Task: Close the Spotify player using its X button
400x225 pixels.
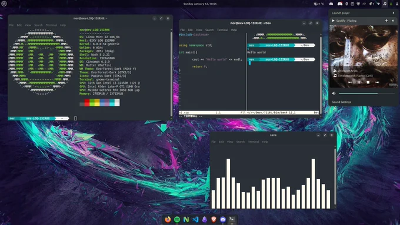Action: (393, 21)
